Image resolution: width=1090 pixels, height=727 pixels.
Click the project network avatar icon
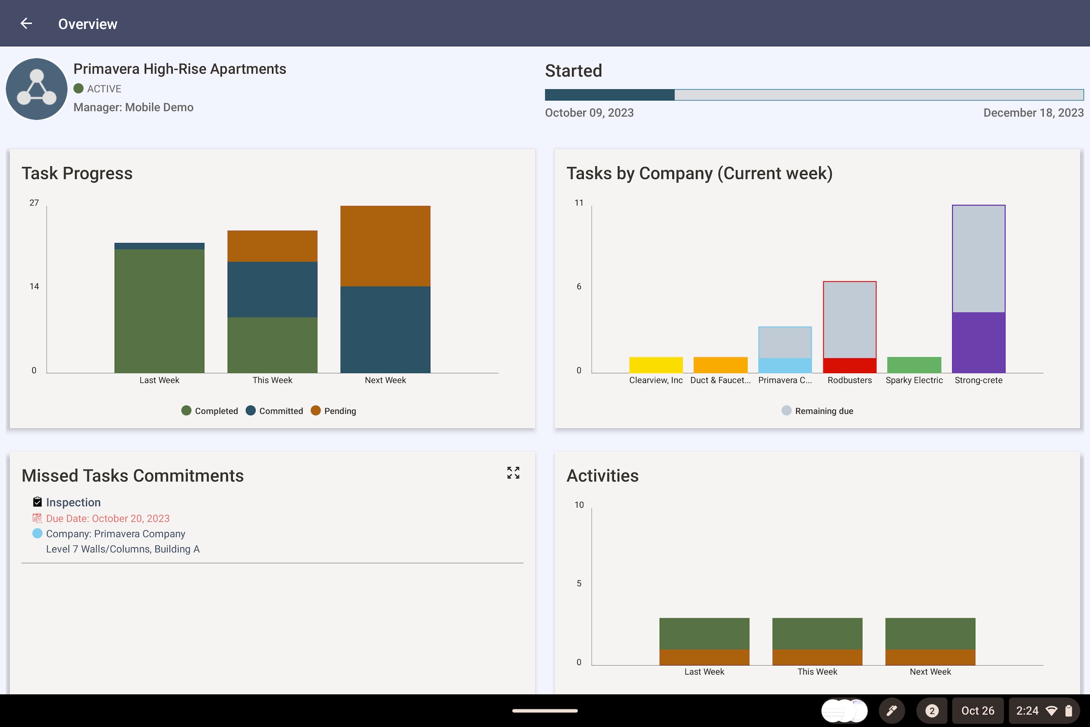click(x=37, y=89)
